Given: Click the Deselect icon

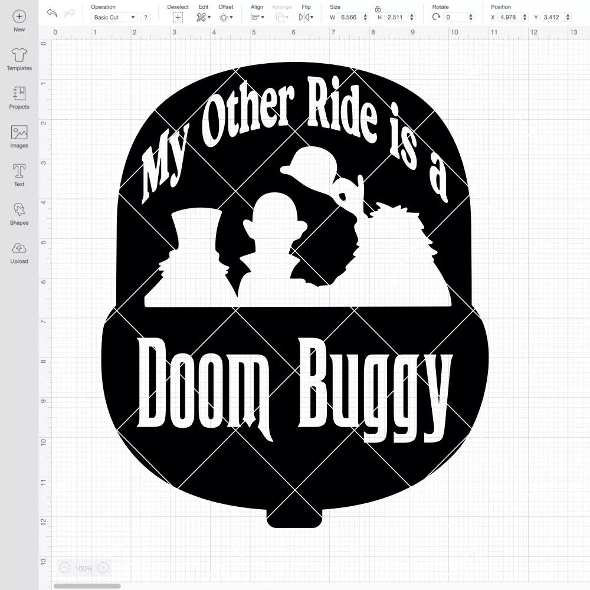Looking at the screenshot, I should click(178, 17).
